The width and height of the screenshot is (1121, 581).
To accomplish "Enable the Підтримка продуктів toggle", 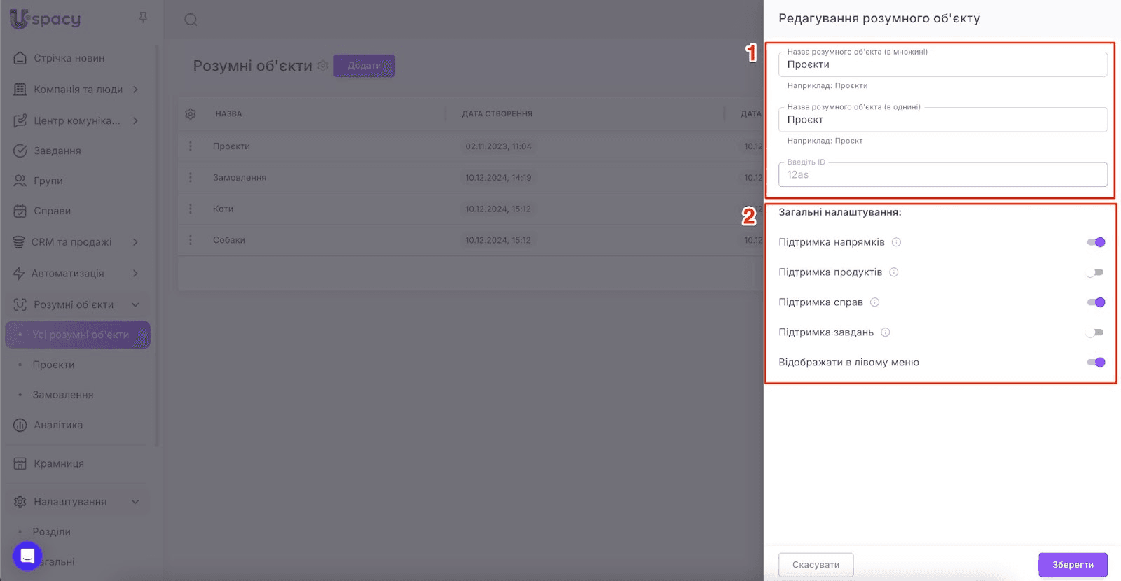I will [x=1095, y=272].
